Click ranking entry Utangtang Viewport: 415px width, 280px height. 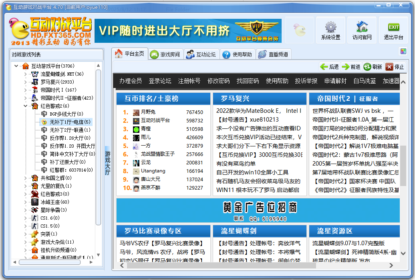[x=153, y=171]
